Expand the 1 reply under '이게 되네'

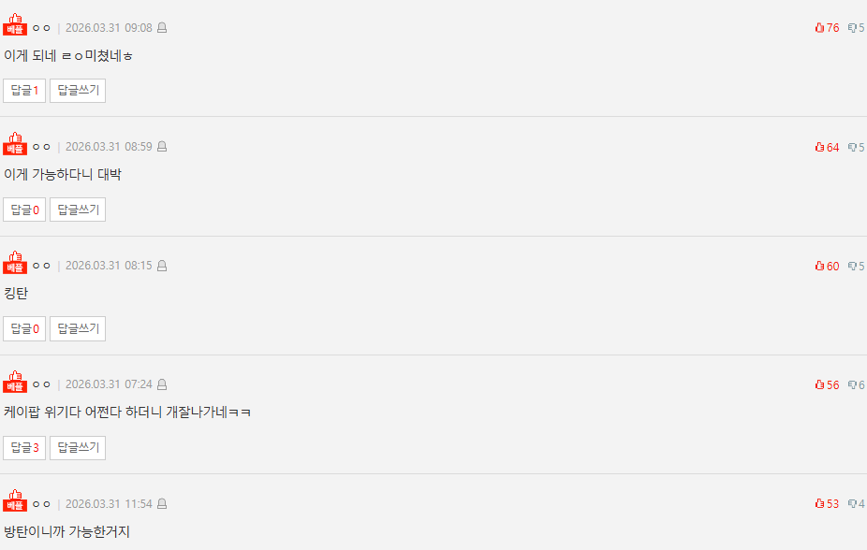click(24, 91)
